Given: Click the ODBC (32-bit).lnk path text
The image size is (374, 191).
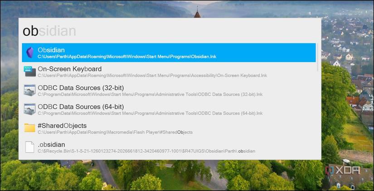Looking at the screenshot, I should [x=150, y=94].
